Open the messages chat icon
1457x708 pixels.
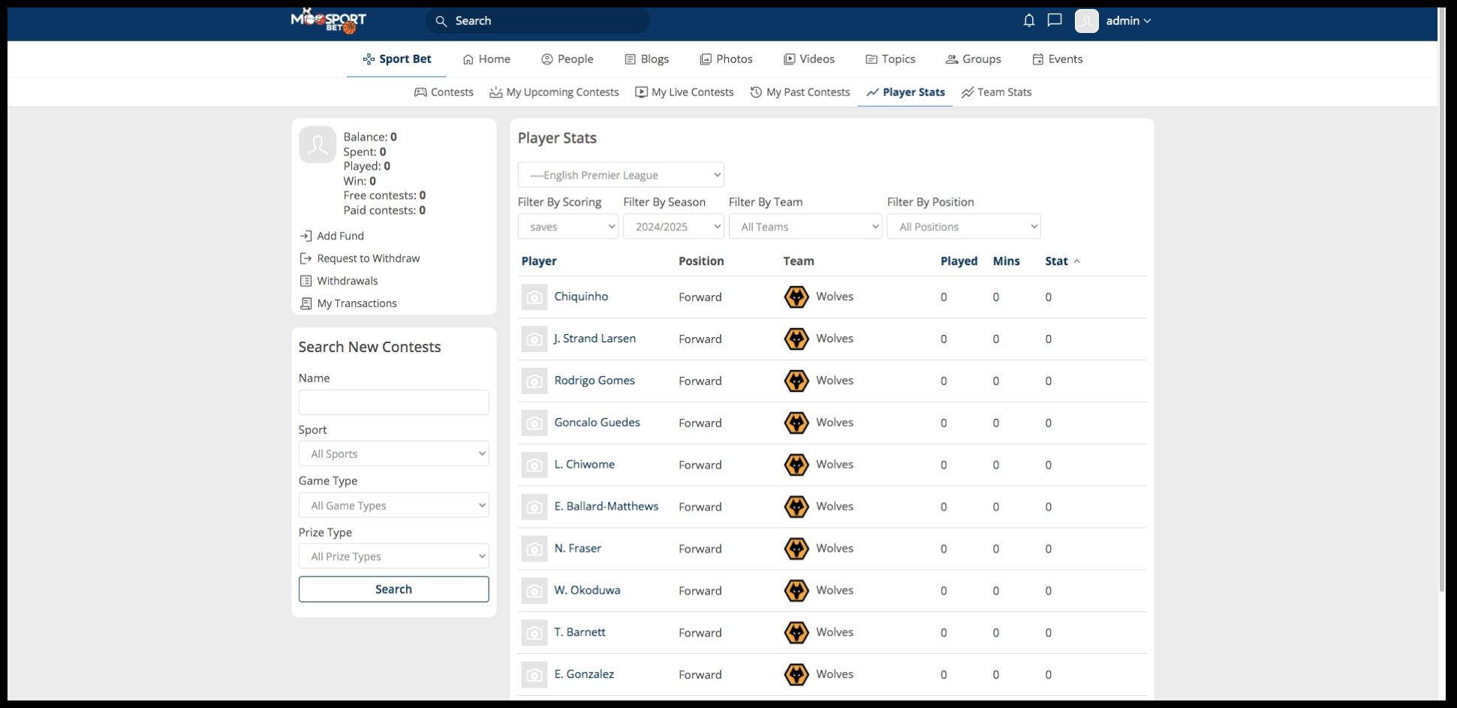coord(1054,20)
